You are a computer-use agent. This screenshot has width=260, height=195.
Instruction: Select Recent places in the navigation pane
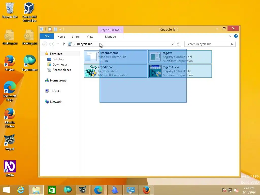[61, 70]
